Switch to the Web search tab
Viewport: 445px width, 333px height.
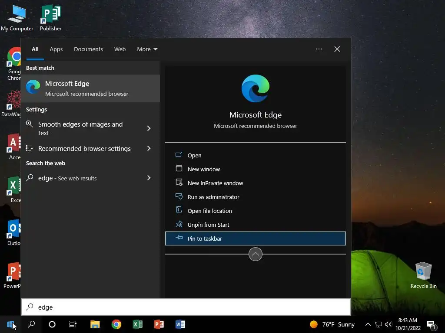[120, 49]
